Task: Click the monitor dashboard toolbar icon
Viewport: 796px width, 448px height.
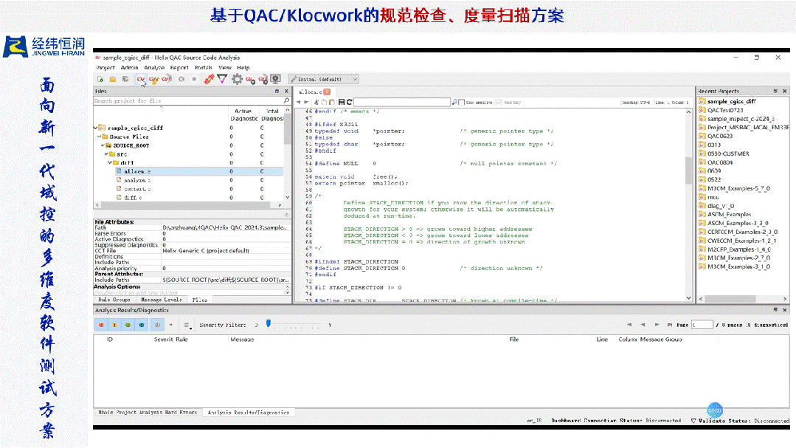Action: 275,79
